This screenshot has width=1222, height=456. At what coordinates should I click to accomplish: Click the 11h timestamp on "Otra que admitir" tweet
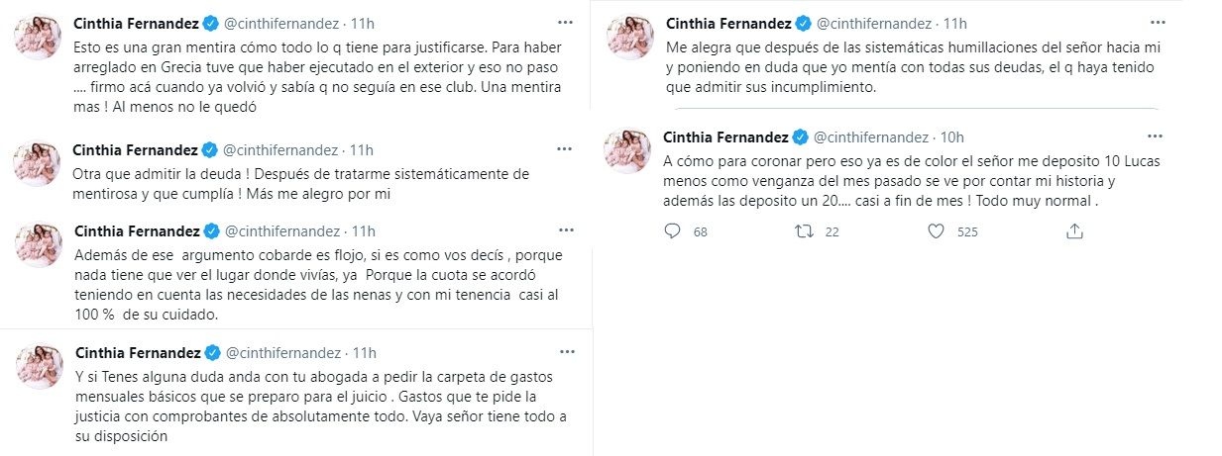pyautogui.click(x=362, y=150)
